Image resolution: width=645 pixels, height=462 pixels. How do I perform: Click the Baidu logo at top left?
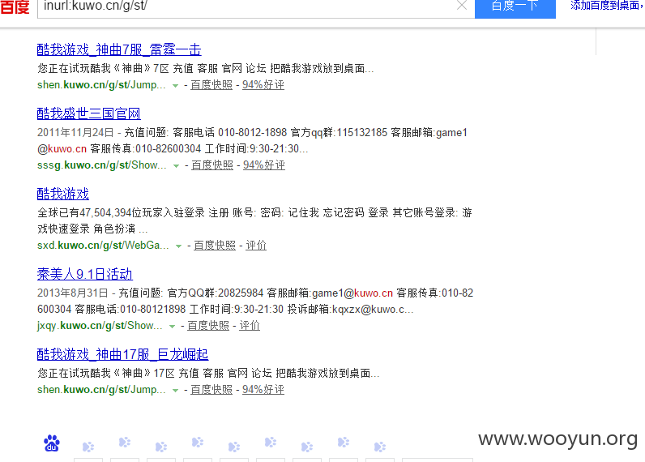15,6
